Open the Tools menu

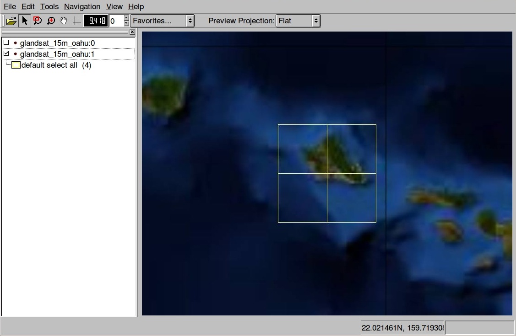coord(49,6)
